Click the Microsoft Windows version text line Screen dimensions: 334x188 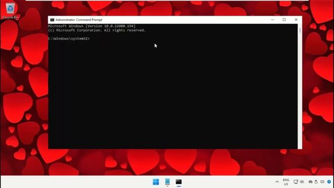pos(92,26)
